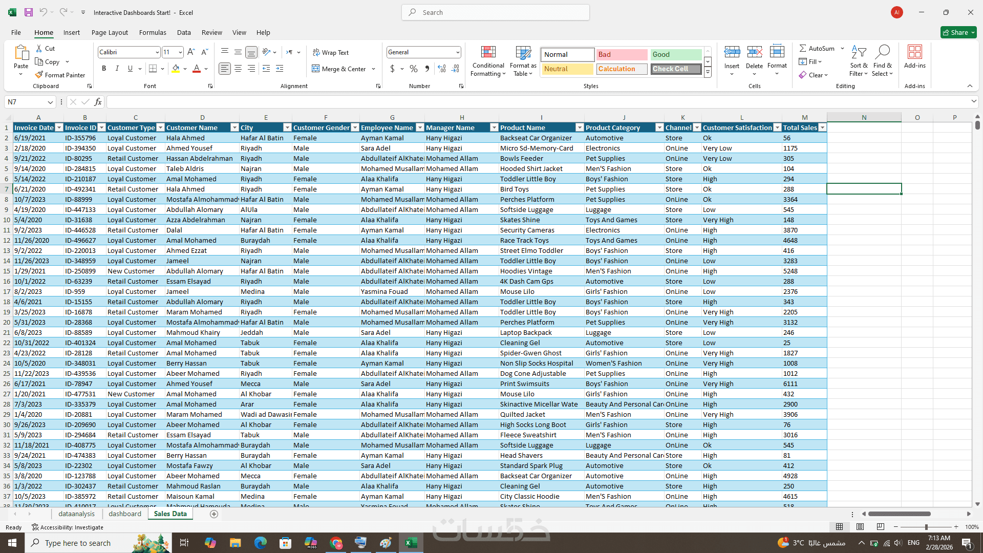
Task: Click the Share button
Action: (958, 32)
